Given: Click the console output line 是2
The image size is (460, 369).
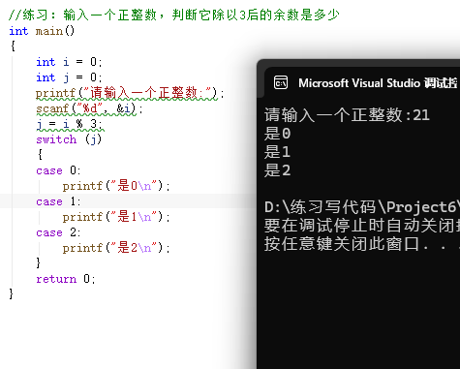Looking at the screenshot, I should click(277, 170).
